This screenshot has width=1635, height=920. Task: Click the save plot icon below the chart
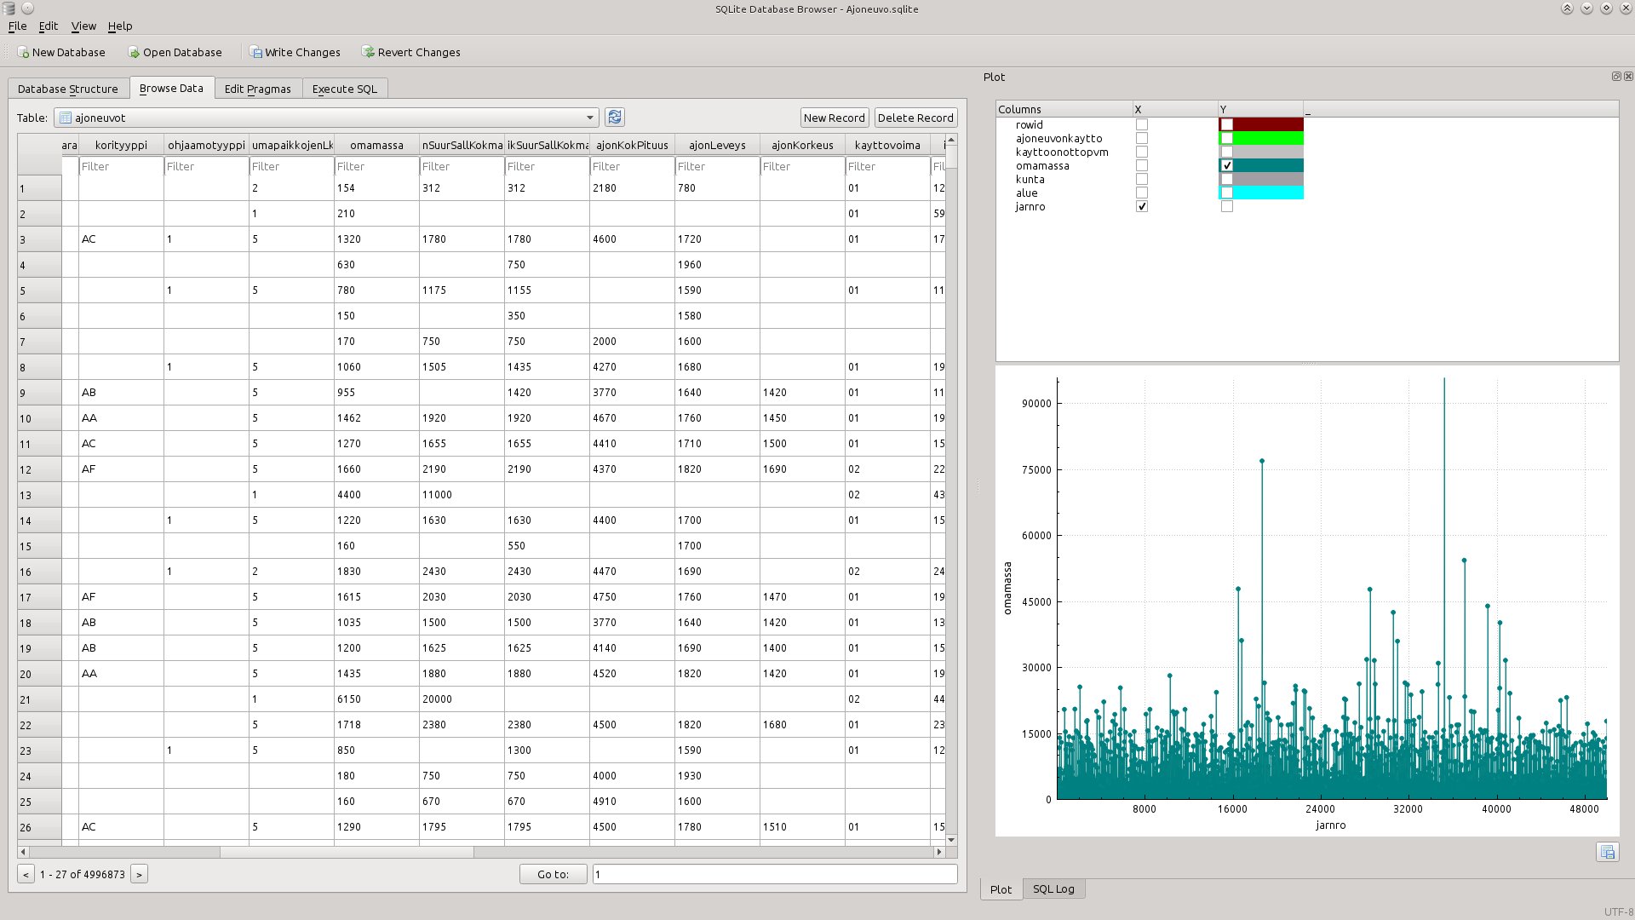(1607, 852)
